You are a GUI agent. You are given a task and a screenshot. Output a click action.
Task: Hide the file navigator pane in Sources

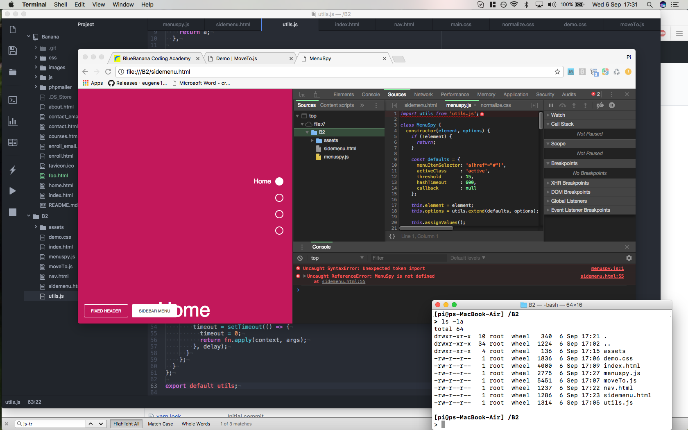[394, 106]
